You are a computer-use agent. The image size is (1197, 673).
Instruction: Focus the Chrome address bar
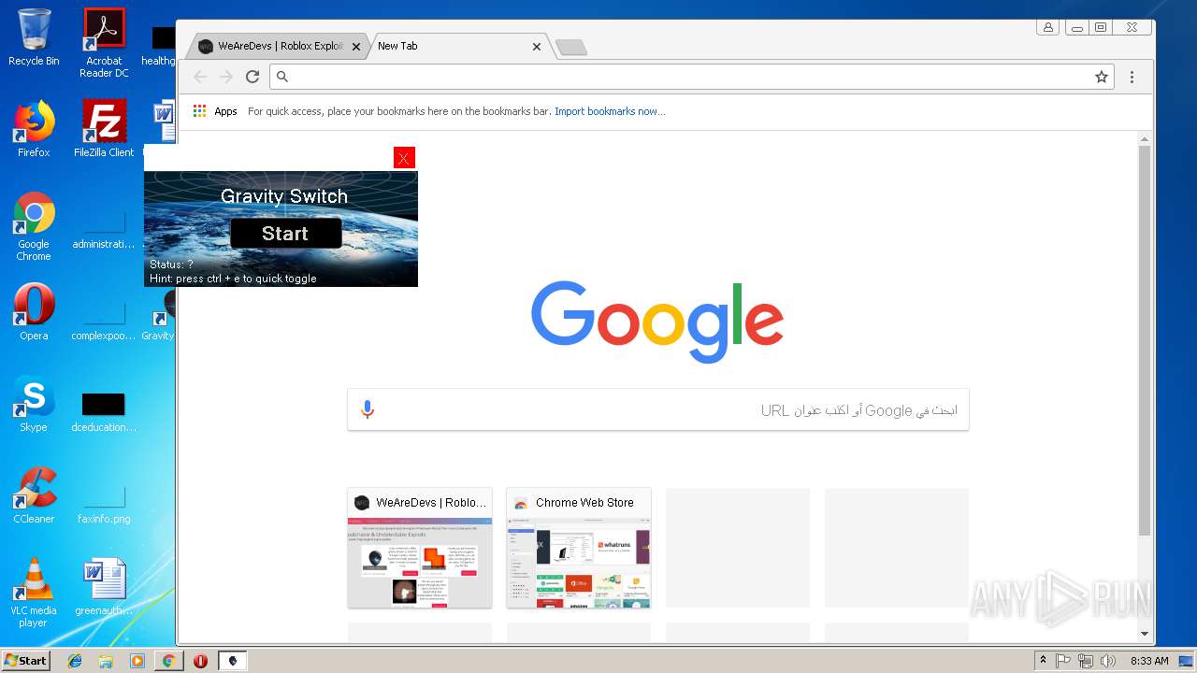(691, 77)
